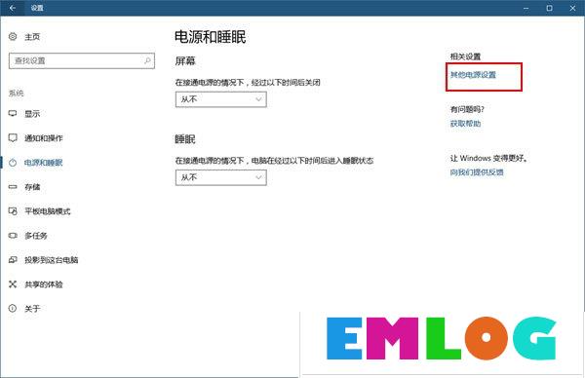Open the 显示 settings page
The height and width of the screenshot is (378, 585).
coord(32,114)
